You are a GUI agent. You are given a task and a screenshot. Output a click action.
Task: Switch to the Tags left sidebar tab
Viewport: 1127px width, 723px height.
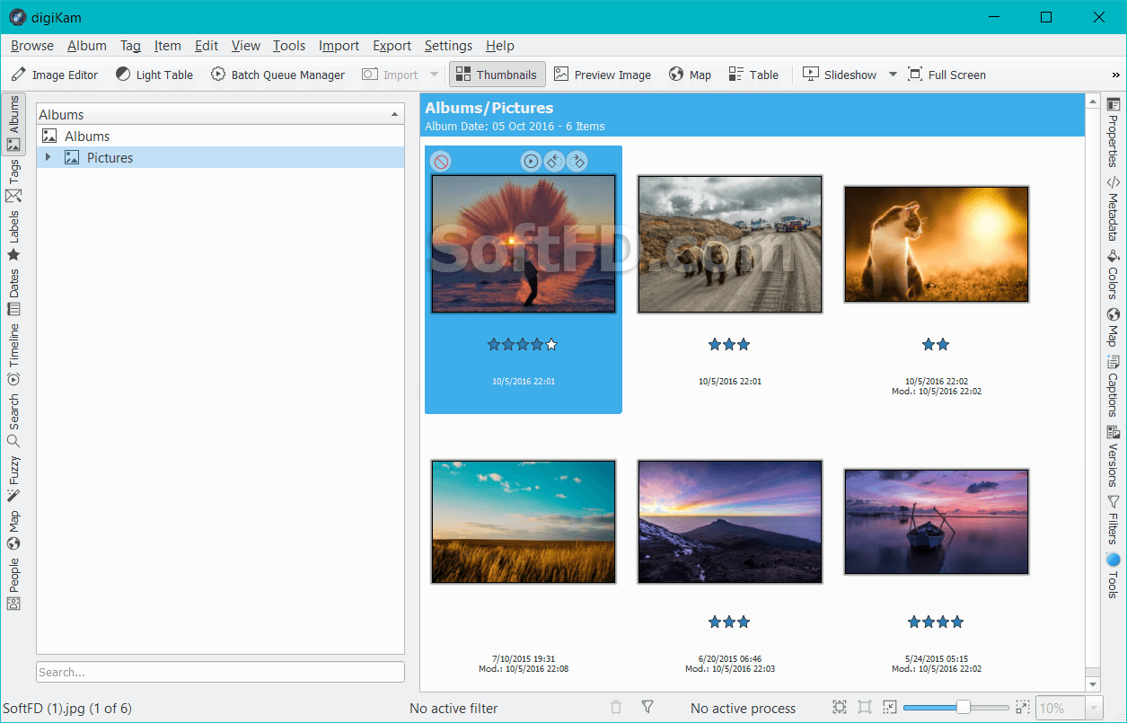click(13, 182)
